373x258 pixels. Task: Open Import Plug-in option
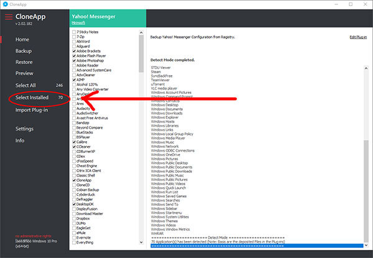(32, 110)
